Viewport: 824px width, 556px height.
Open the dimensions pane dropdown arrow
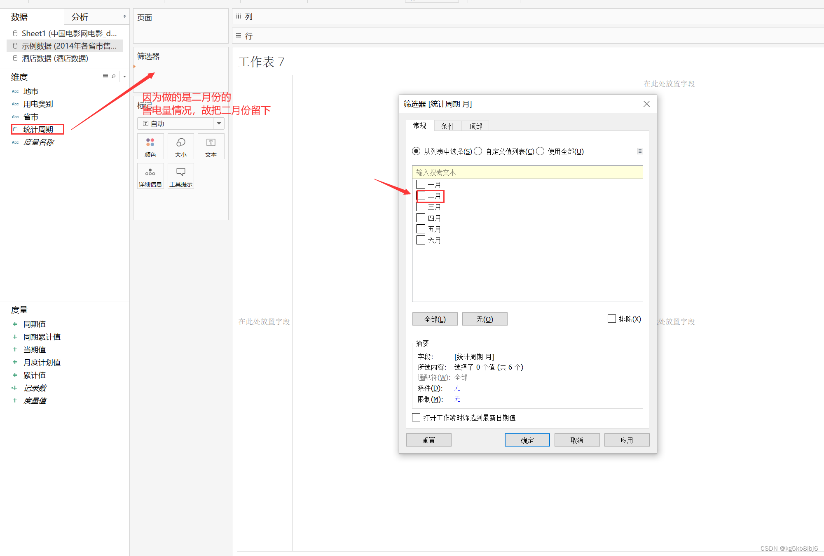click(x=124, y=77)
